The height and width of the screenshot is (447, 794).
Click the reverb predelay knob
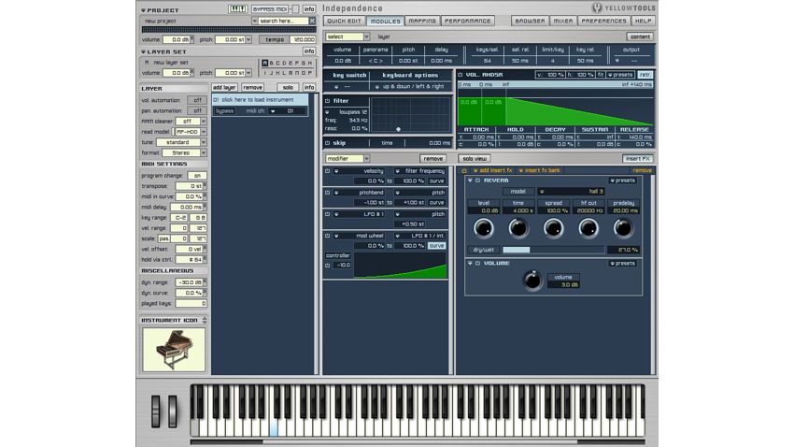tap(623, 229)
